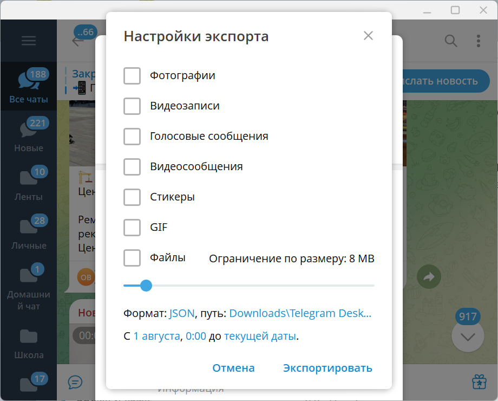Open the three-dot channel options menu
Viewport: 498px width, 401px height.
[478, 41]
